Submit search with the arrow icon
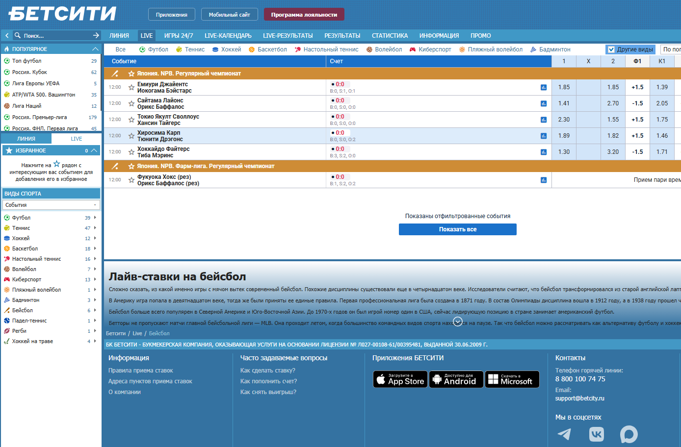681x447 pixels. click(x=96, y=35)
